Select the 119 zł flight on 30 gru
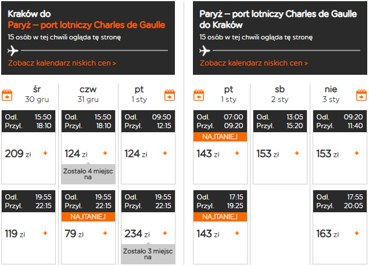 point(28,227)
